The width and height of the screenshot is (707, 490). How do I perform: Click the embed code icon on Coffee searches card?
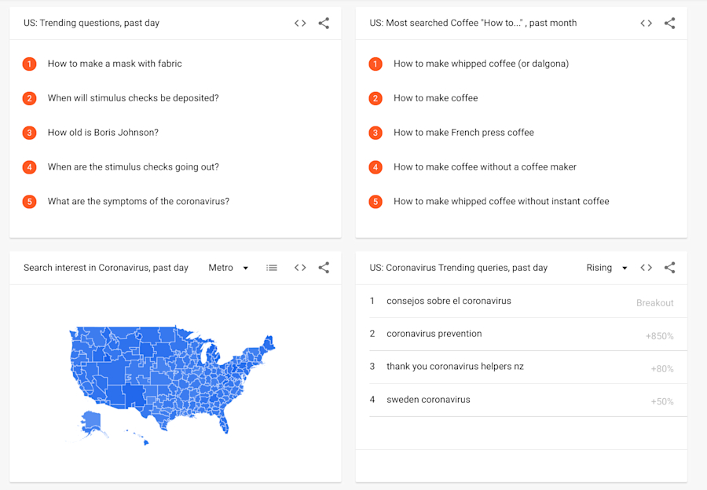pyautogui.click(x=646, y=23)
